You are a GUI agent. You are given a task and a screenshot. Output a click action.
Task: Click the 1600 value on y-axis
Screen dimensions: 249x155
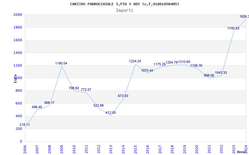tap(18, 40)
